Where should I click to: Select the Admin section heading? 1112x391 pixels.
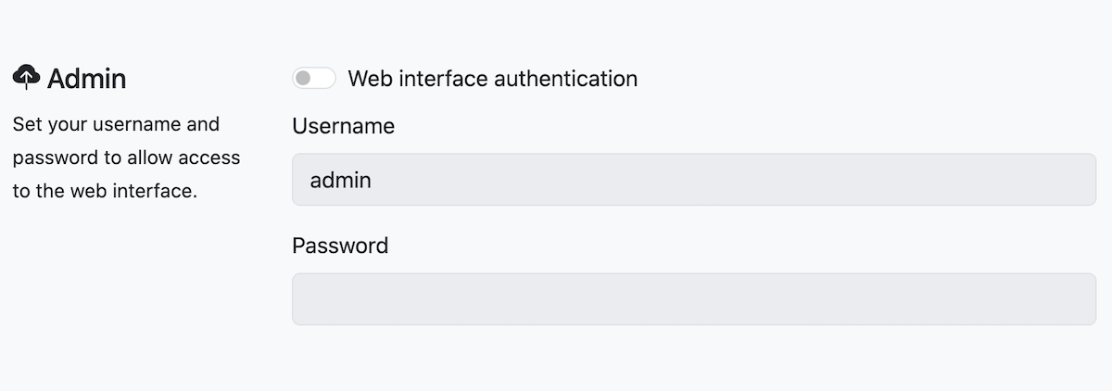(x=86, y=79)
